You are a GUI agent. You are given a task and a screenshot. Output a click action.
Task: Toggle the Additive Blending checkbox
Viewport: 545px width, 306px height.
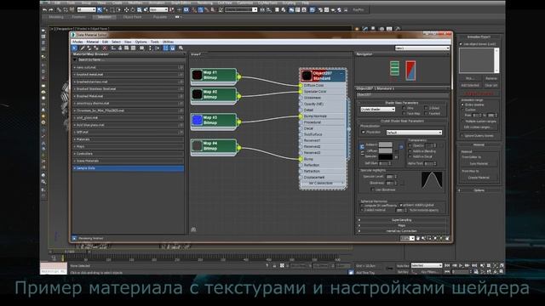click(x=410, y=151)
